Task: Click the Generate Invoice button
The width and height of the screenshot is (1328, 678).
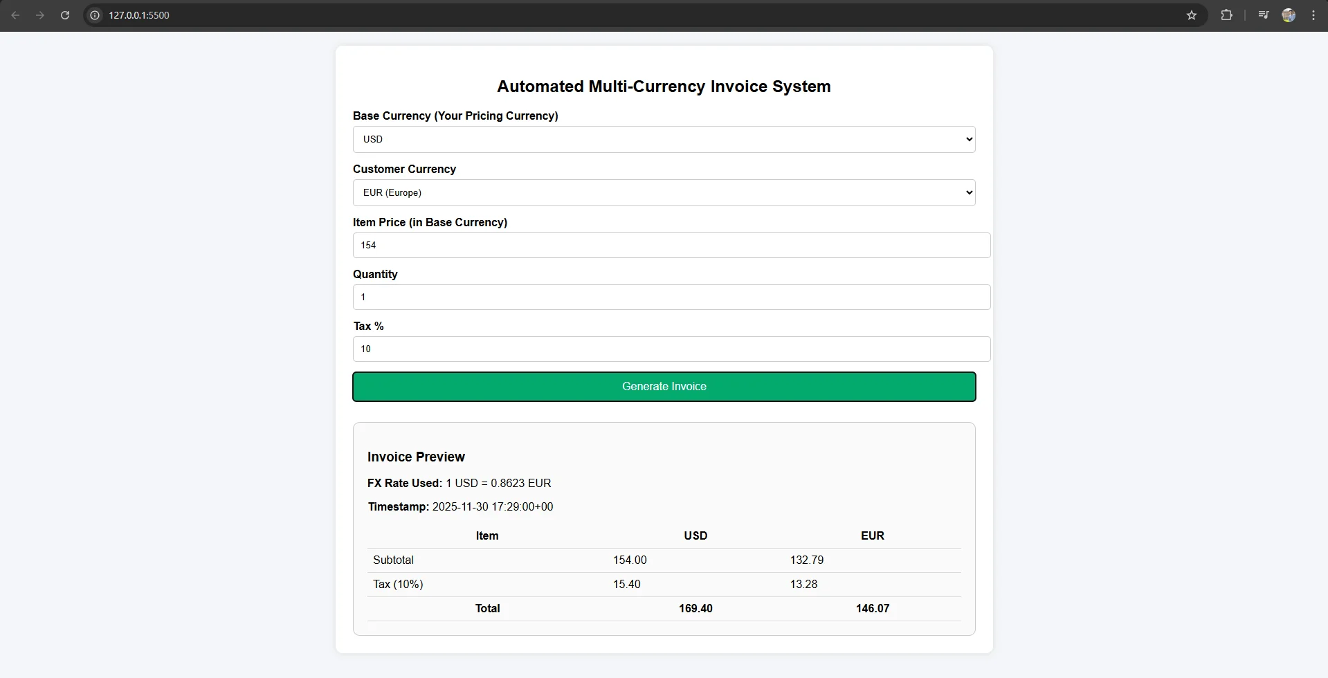Action: coord(664,387)
